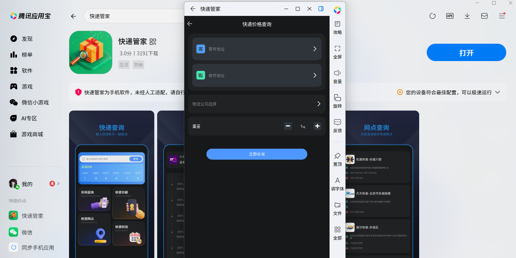Open the 快递查询 screenshot thumbnail
This screenshot has height=258, width=516.
click(112, 184)
